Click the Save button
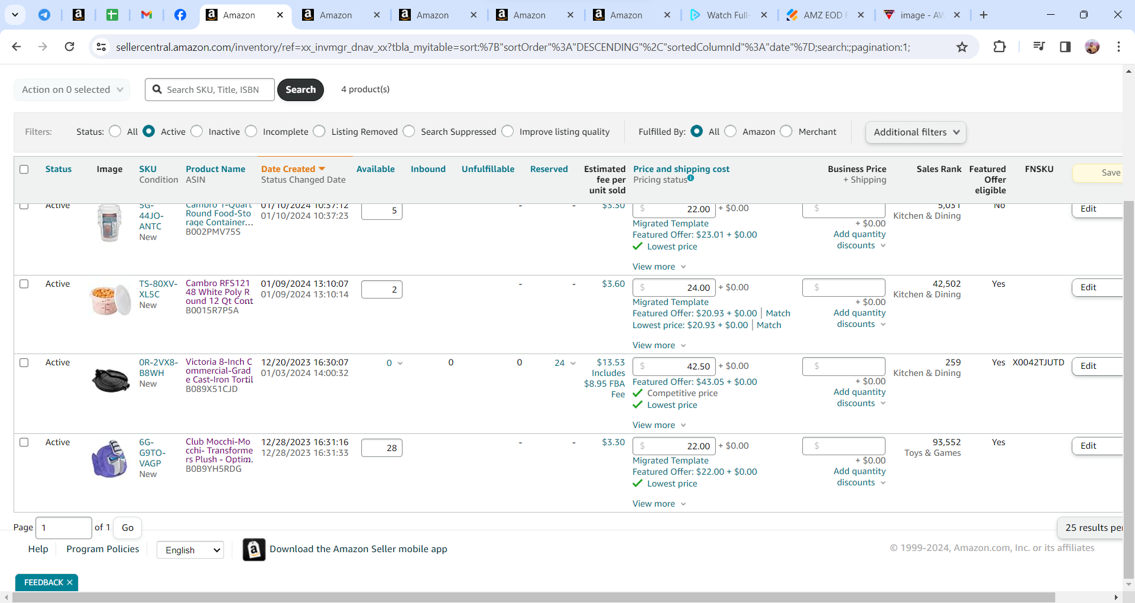This screenshot has height=603, width=1135. tap(1098, 173)
